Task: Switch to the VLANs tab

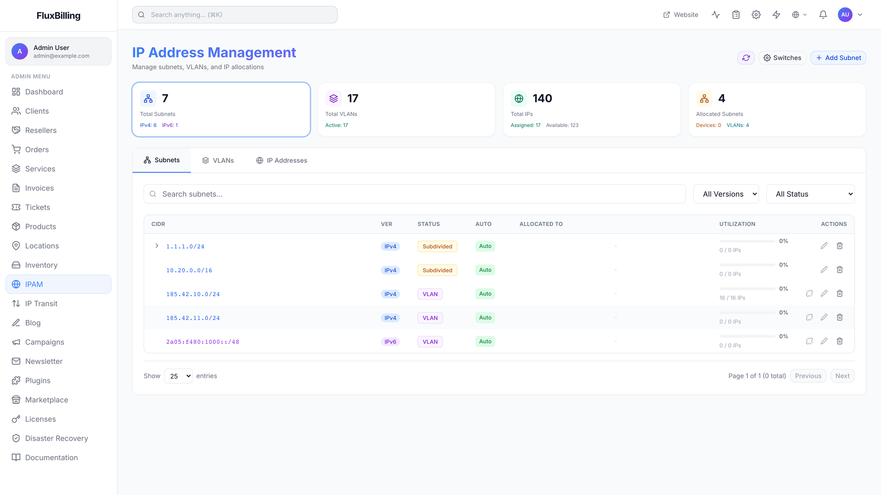Action: tap(218, 160)
